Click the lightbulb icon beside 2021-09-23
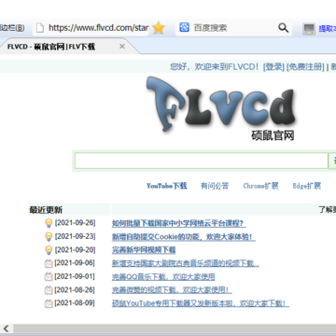This screenshot has height=336, width=336. 49,237
